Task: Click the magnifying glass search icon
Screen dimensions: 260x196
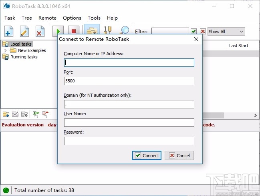Action: click(x=124, y=30)
